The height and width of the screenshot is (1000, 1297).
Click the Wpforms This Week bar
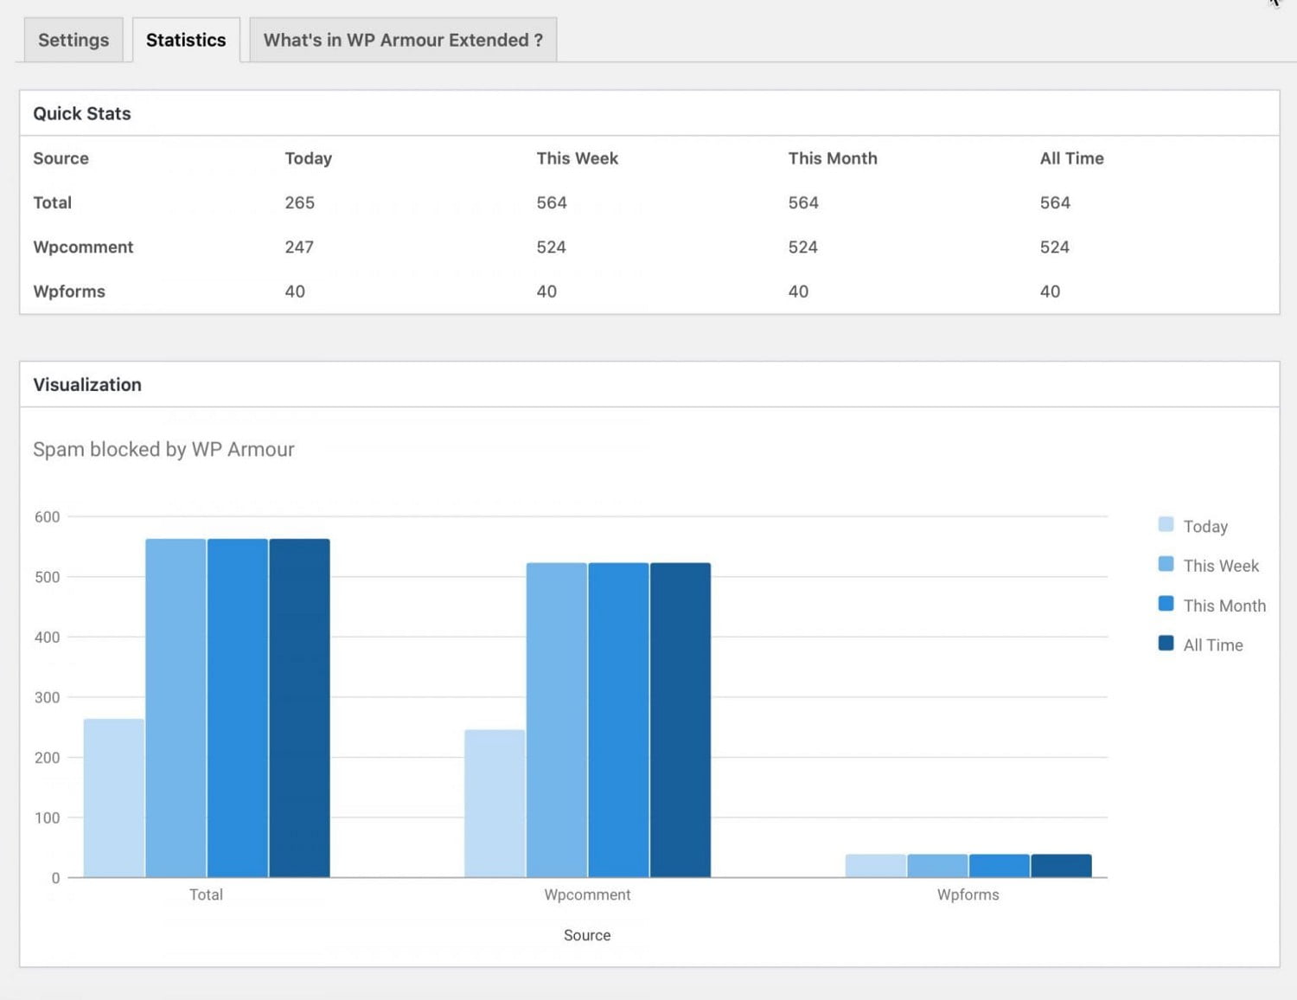click(937, 866)
